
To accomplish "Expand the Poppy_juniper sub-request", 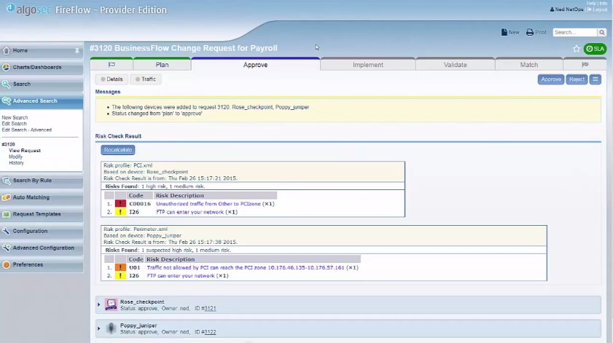I will click(98, 328).
